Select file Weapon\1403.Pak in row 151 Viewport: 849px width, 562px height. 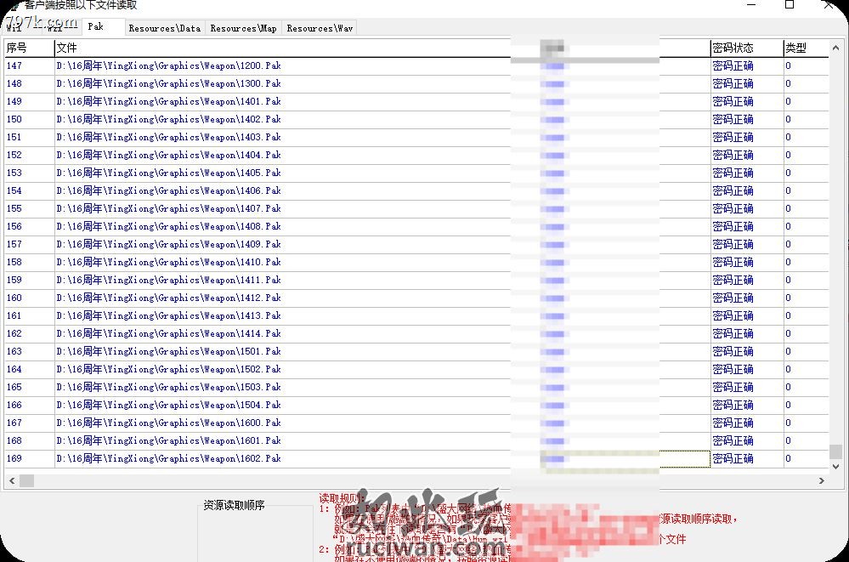pyautogui.click(x=168, y=137)
